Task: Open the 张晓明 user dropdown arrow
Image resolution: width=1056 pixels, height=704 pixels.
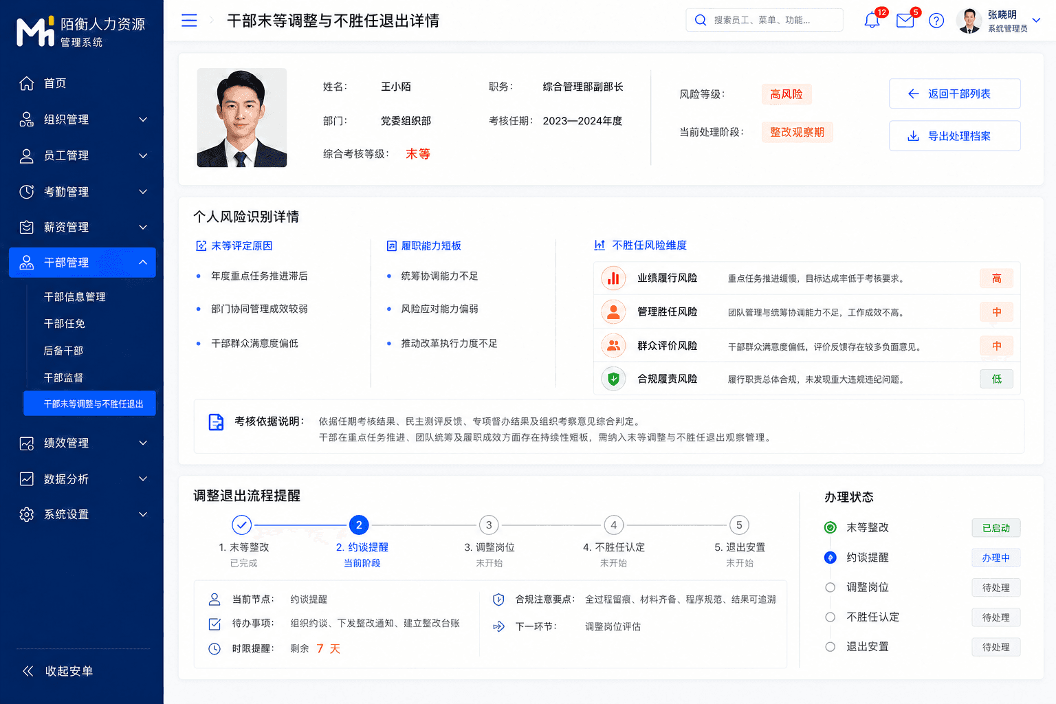Action: pyautogui.click(x=1037, y=20)
